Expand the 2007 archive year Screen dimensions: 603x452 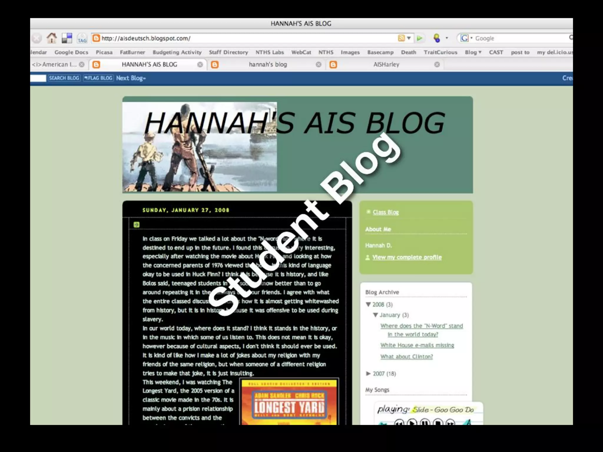point(368,374)
